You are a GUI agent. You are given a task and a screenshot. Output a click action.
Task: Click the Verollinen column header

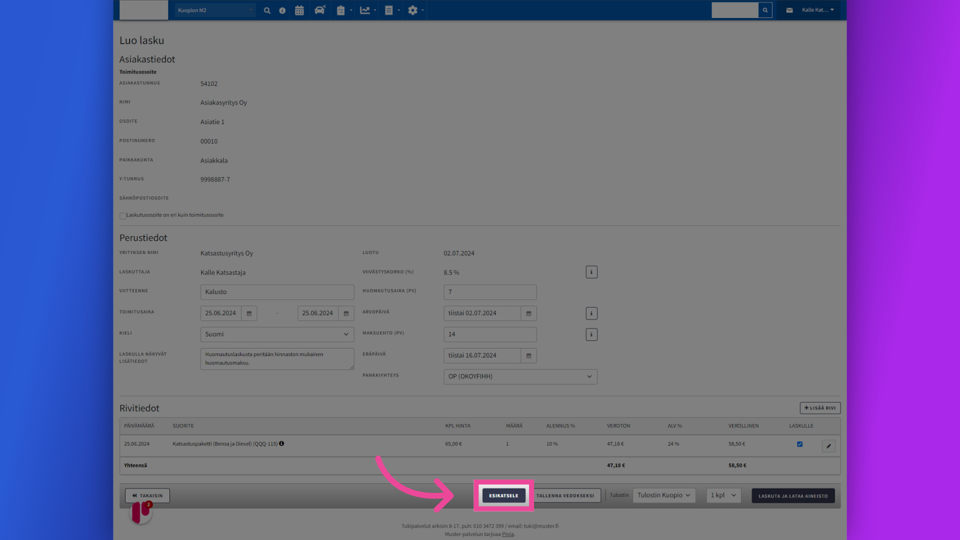[743, 426]
